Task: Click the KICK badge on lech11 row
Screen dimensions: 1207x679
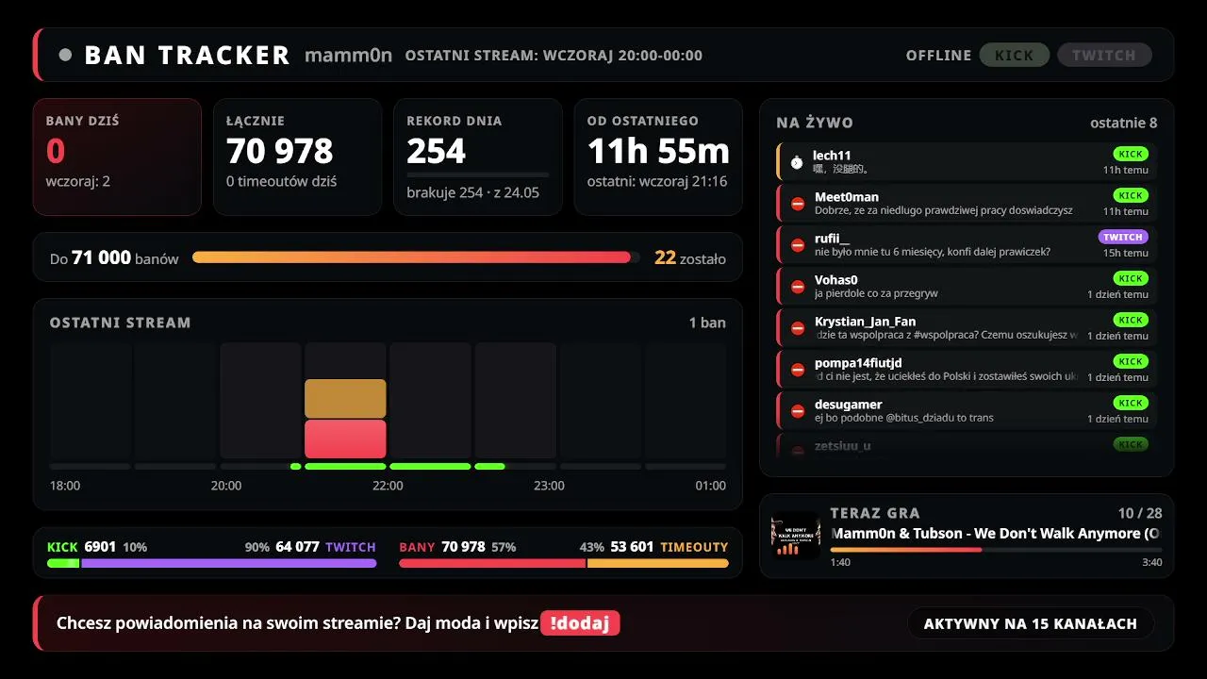Action: [x=1131, y=154]
